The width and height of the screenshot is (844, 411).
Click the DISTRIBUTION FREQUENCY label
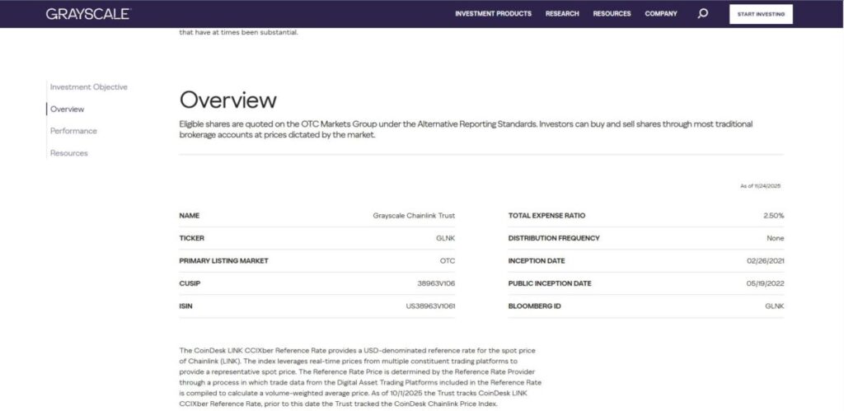coord(554,238)
